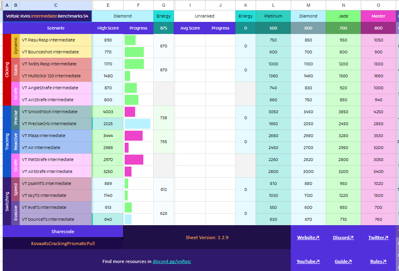Viewport: 399px width, 271px height.
Task: Select the Precise energy value 738
Action: pyautogui.click(x=164, y=118)
